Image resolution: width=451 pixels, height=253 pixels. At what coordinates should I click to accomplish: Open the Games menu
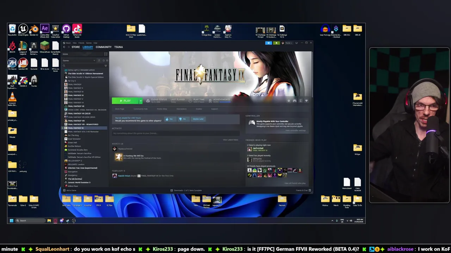click(89, 43)
